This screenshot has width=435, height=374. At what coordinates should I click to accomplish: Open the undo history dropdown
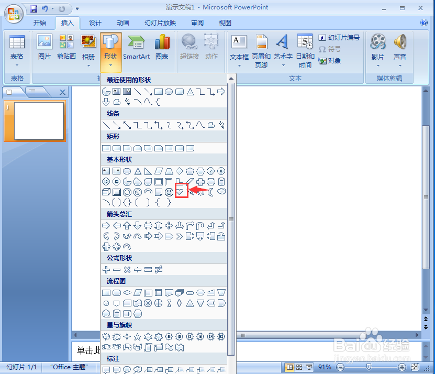(52, 8)
